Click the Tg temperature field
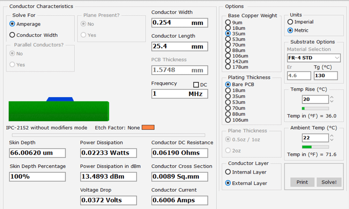The image size is (349, 209). point(326,76)
